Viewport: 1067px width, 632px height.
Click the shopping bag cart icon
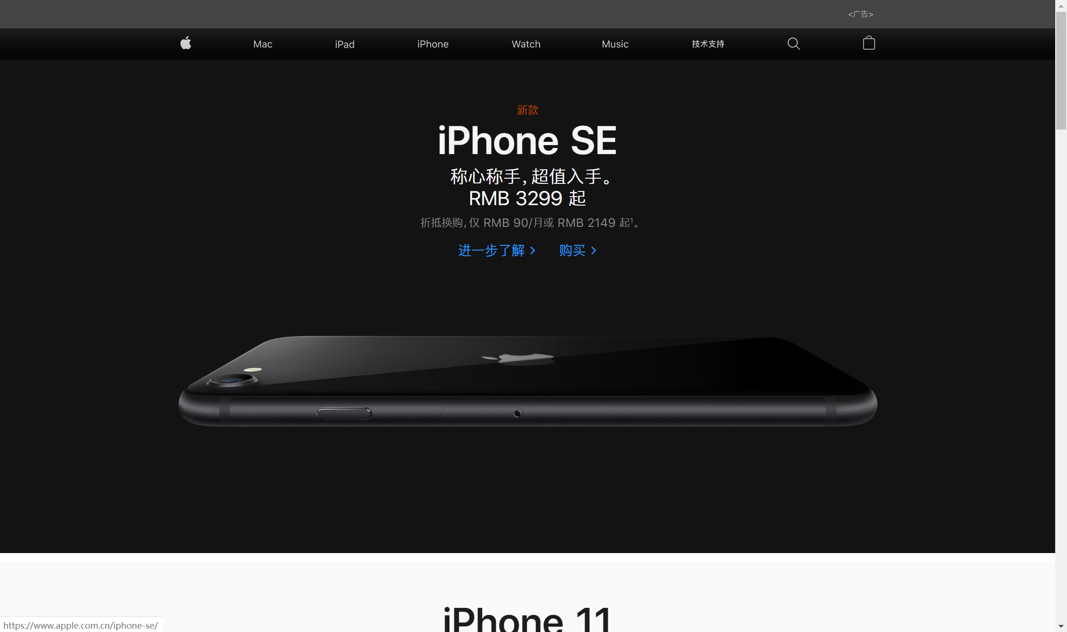click(869, 42)
